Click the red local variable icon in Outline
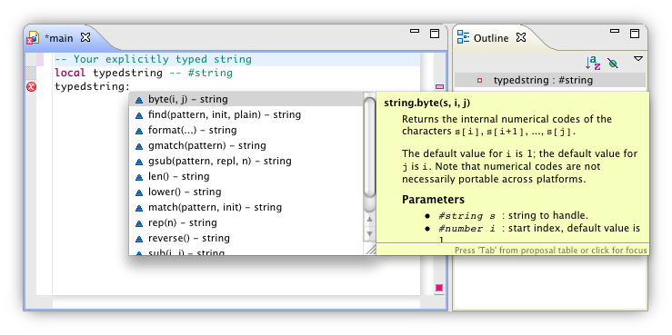The image size is (672, 335). pos(479,80)
